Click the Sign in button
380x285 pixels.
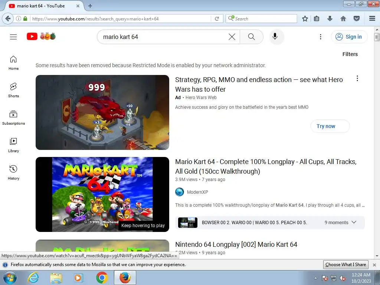click(349, 37)
